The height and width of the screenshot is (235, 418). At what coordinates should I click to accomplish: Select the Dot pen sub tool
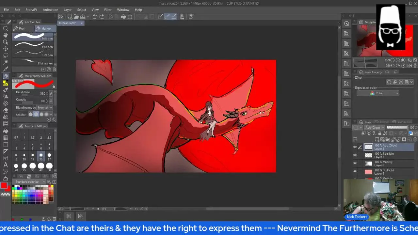coord(33,53)
